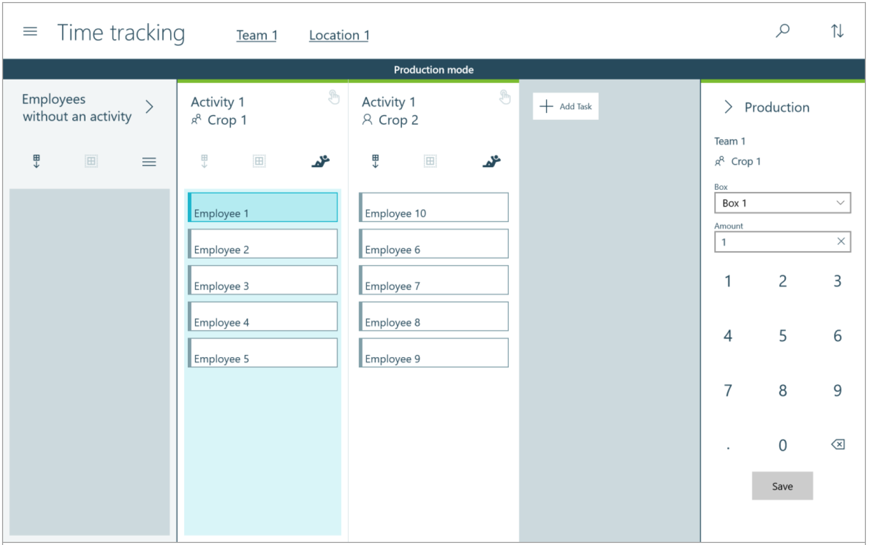Open the hamburger navigation menu
869x545 pixels.
pos(30,32)
